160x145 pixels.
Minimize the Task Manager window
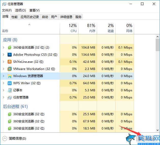click(131, 4)
